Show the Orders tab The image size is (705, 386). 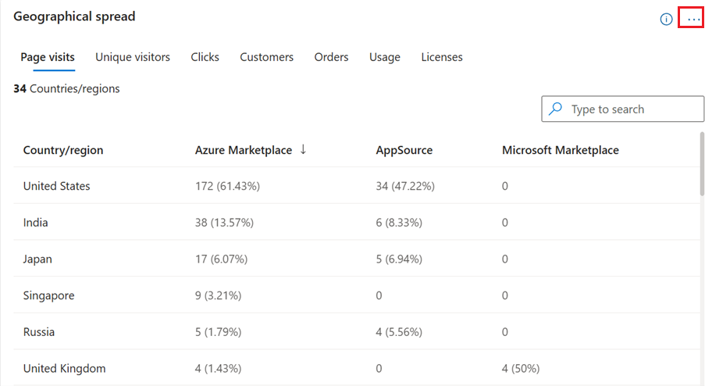[x=331, y=57]
